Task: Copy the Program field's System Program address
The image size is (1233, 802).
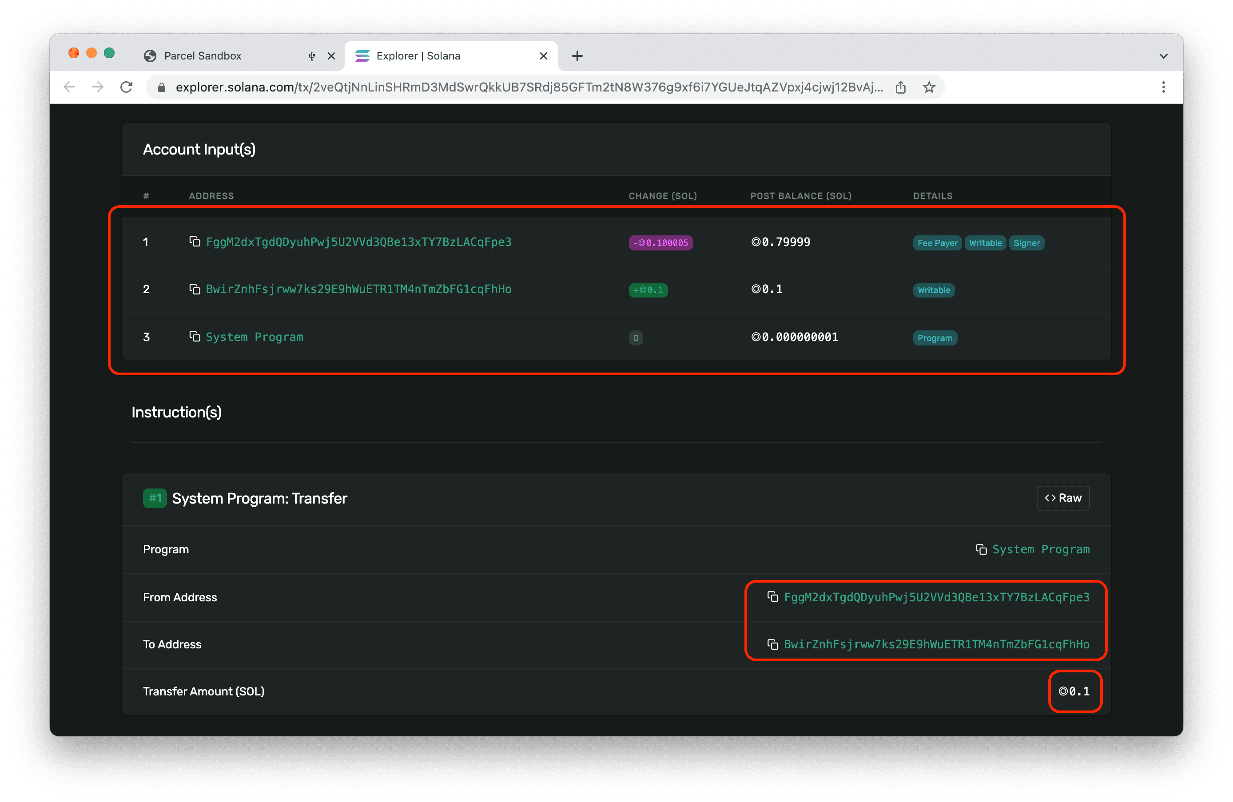Action: 981,549
